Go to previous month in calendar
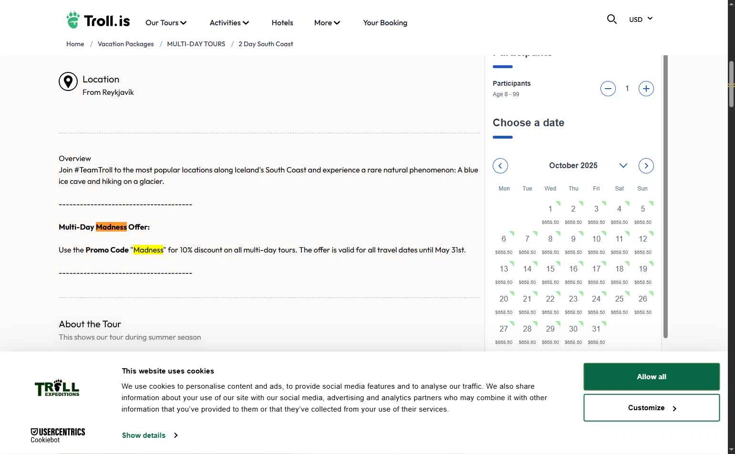The height and width of the screenshot is (454, 735). (500, 166)
